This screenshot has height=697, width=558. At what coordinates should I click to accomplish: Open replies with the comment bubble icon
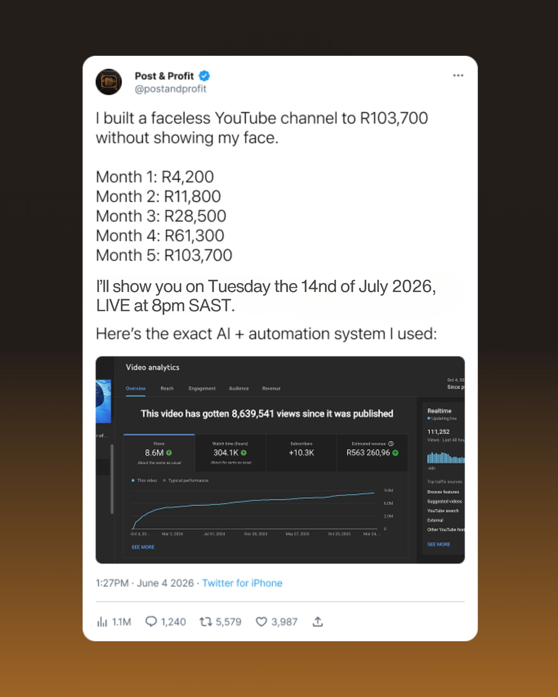(x=151, y=621)
